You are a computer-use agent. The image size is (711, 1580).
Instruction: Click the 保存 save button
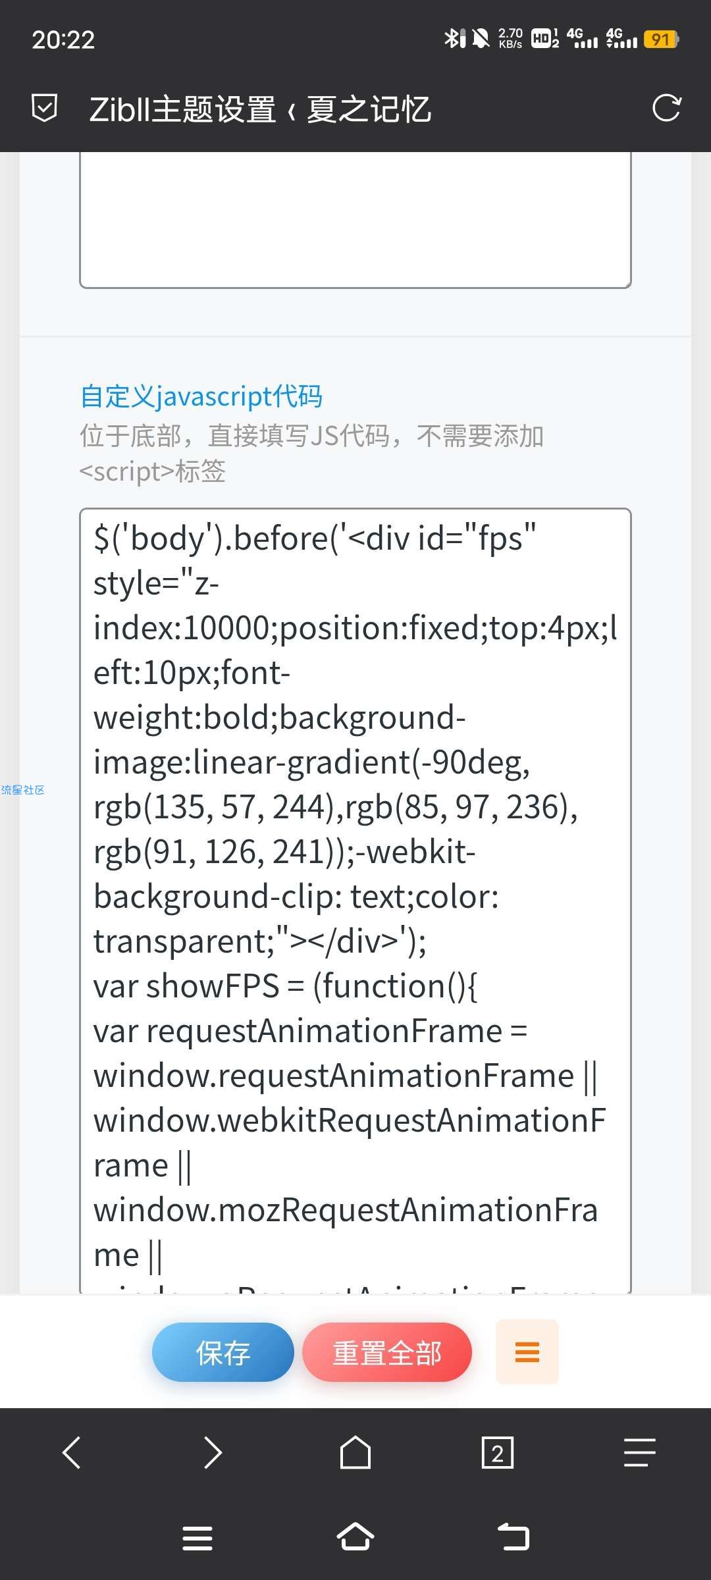[223, 1352]
